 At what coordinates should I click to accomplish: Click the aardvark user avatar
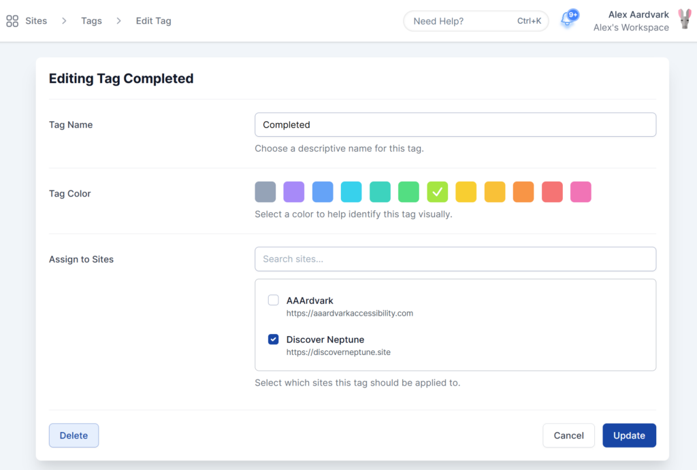pyautogui.click(x=684, y=20)
